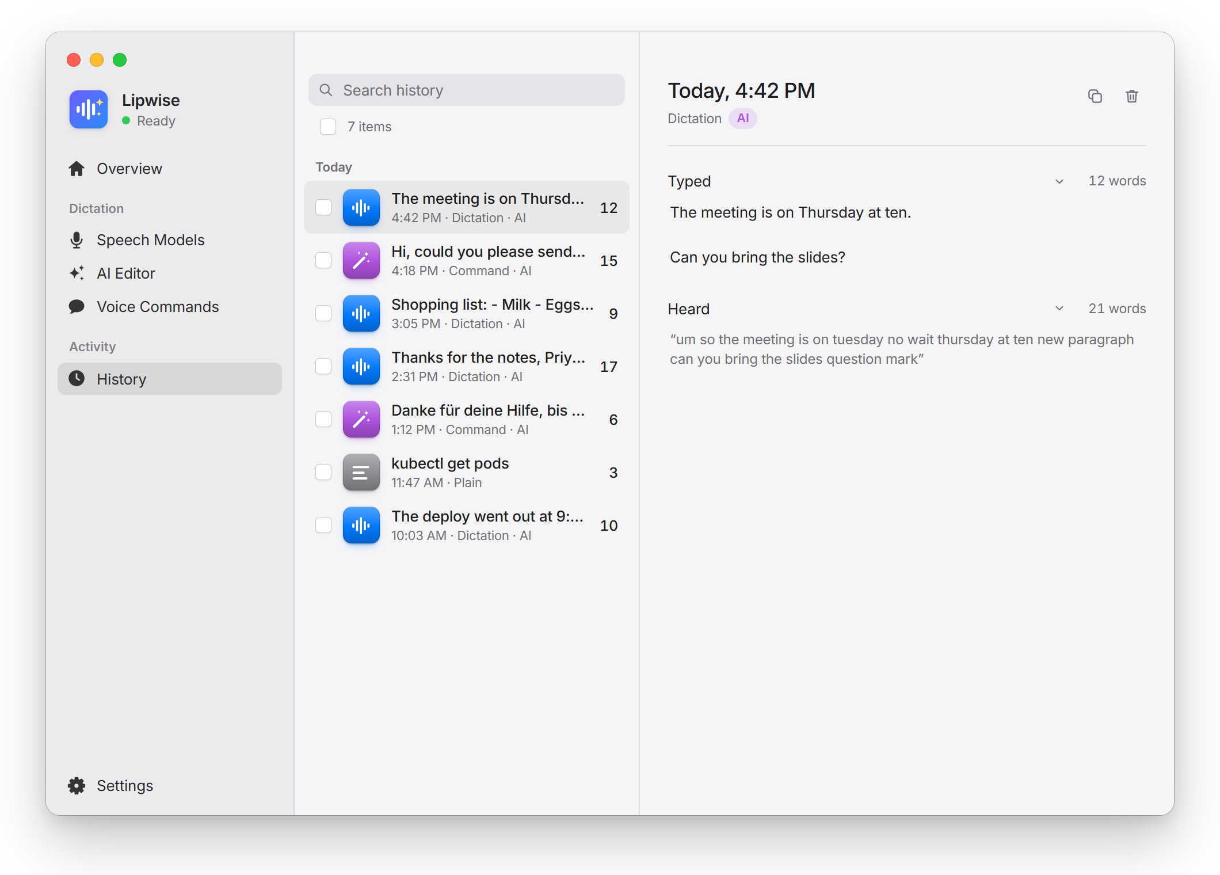Open AI Editor from the sidebar
The image size is (1220, 875).
(x=170, y=273)
